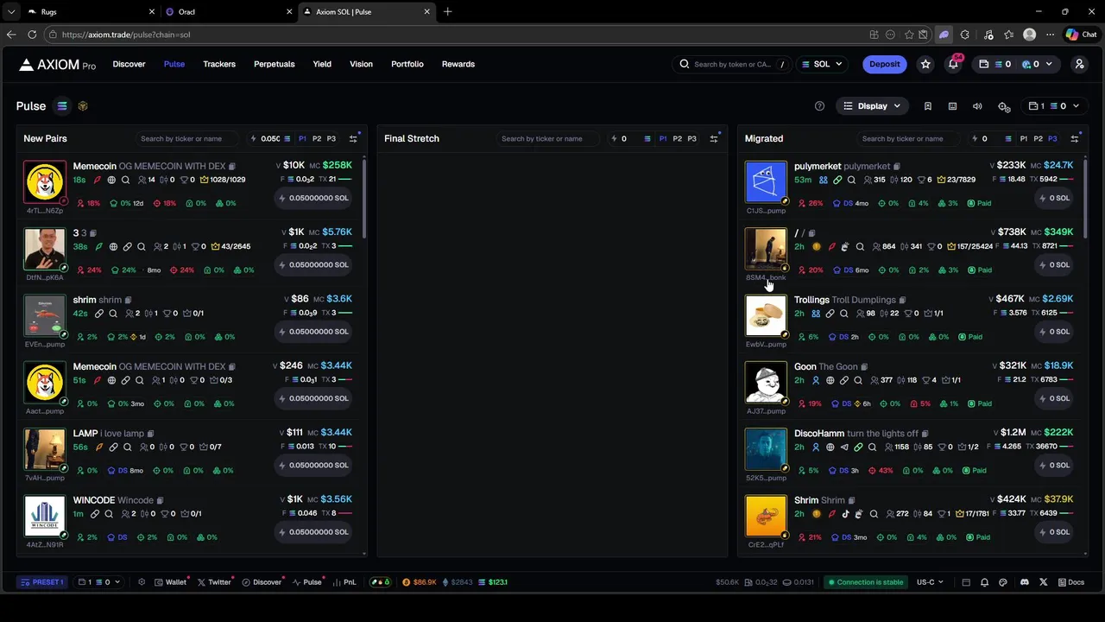Open the browser tab search chevron
This screenshot has height=622, width=1105.
(10, 12)
